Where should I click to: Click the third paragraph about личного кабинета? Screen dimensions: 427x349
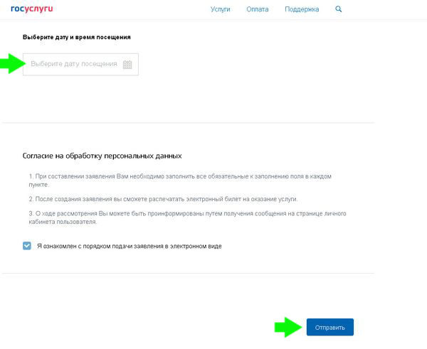187,218
